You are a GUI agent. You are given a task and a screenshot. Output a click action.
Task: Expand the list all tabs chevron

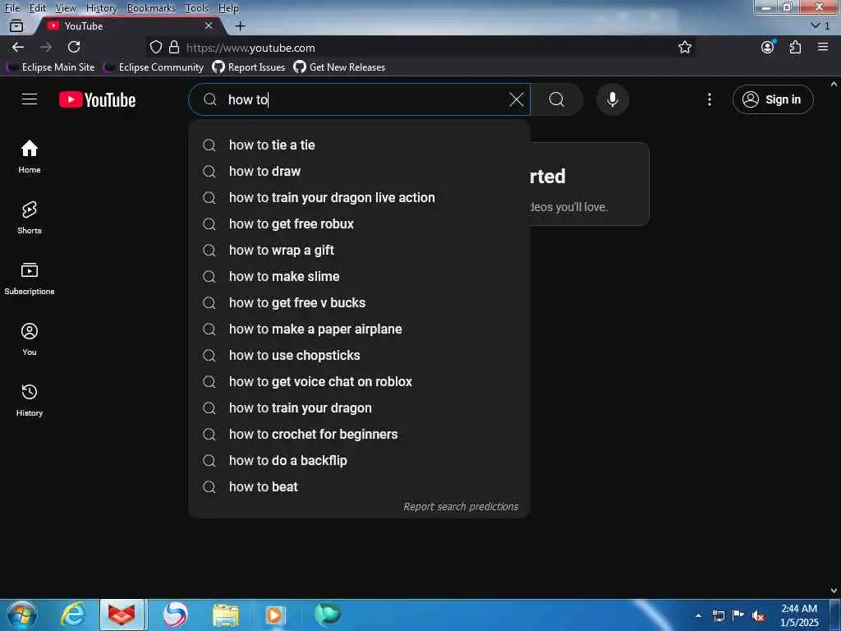[x=820, y=25]
